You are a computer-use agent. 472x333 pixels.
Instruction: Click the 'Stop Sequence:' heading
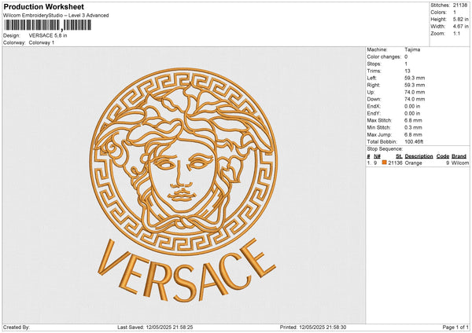[385, 149]
